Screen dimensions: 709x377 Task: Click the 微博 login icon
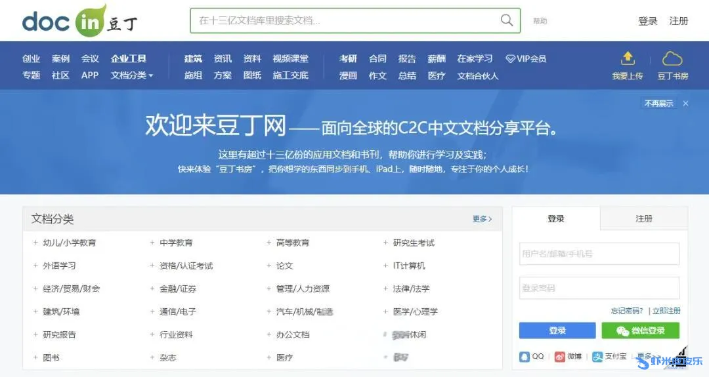[560, 357]
